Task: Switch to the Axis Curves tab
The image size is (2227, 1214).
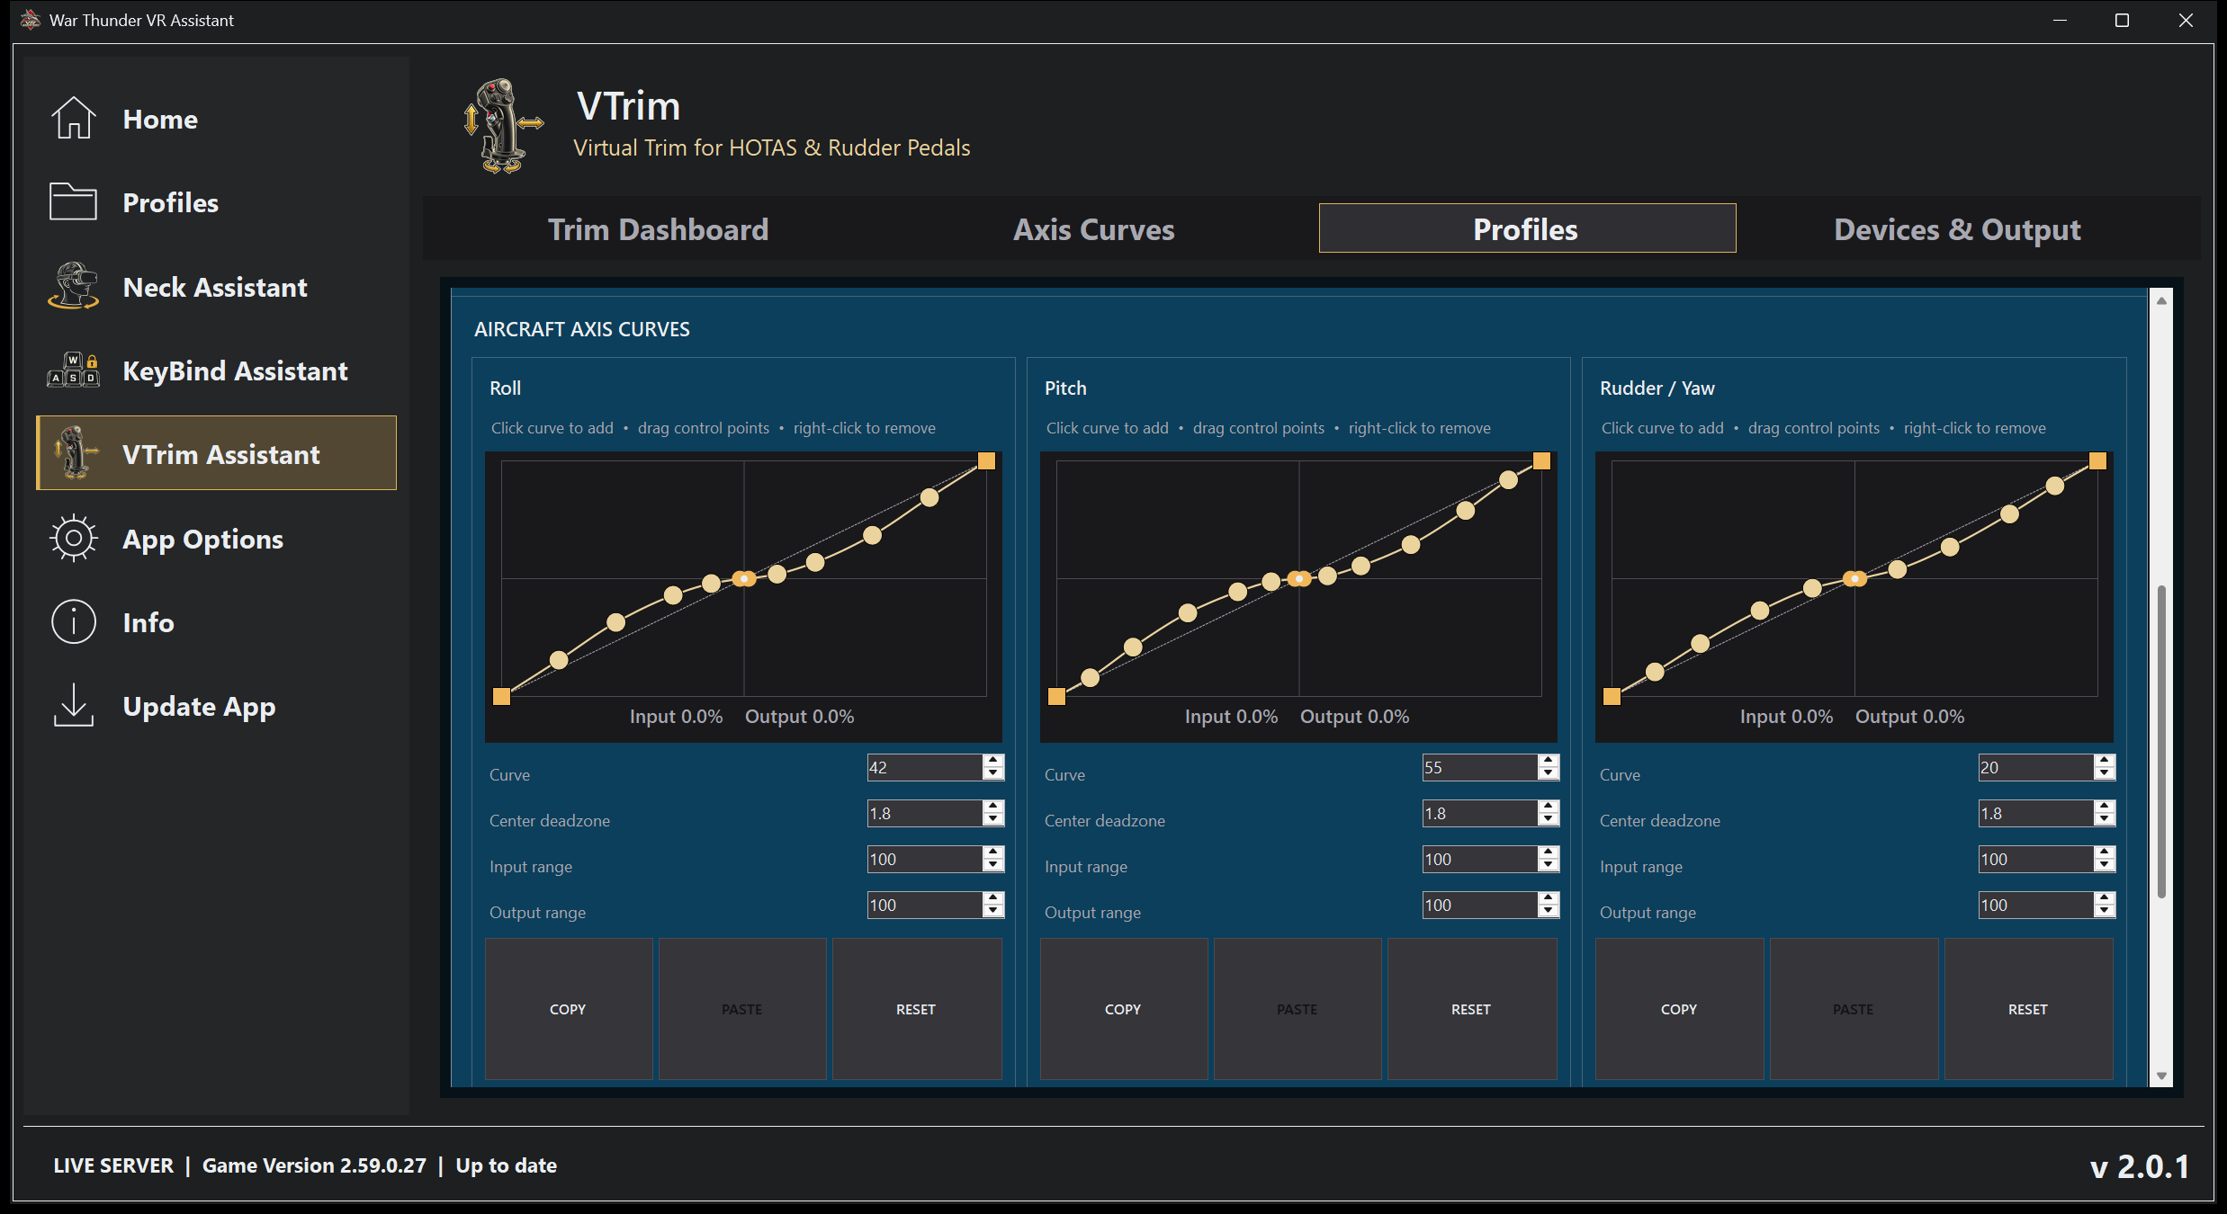Action: tap(1093, 229)
